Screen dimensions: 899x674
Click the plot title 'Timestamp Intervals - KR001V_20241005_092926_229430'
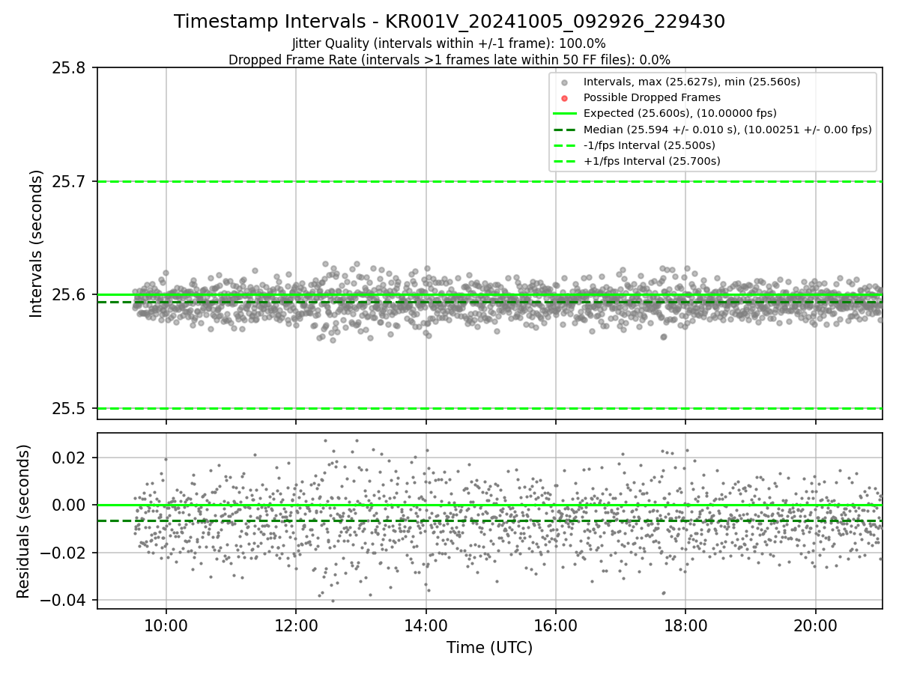coord(449,22)
